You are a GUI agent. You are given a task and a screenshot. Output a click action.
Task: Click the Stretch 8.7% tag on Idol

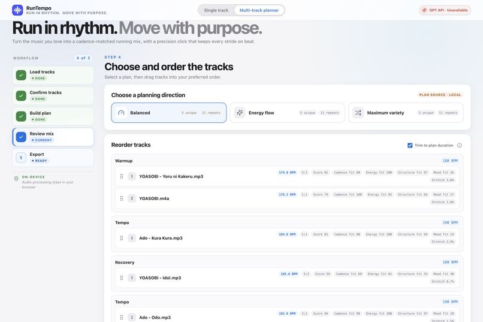(443, 282)
